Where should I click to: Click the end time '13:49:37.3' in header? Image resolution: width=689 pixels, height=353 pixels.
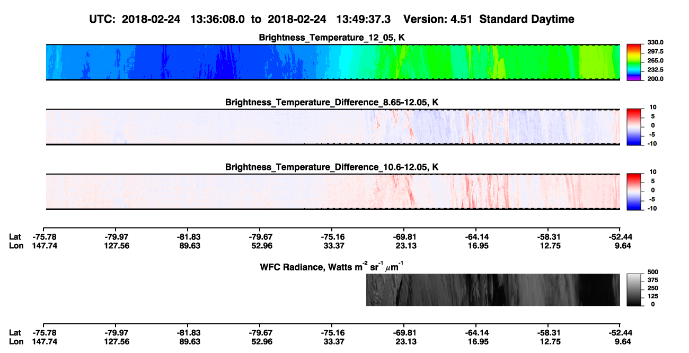coord(364,19)
